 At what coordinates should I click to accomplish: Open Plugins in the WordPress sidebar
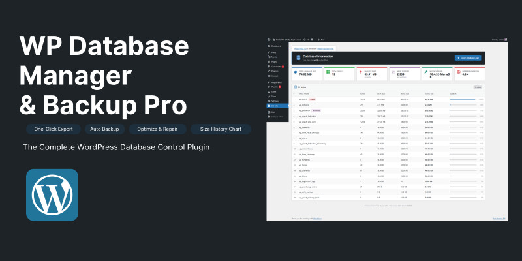click(275, 87)
